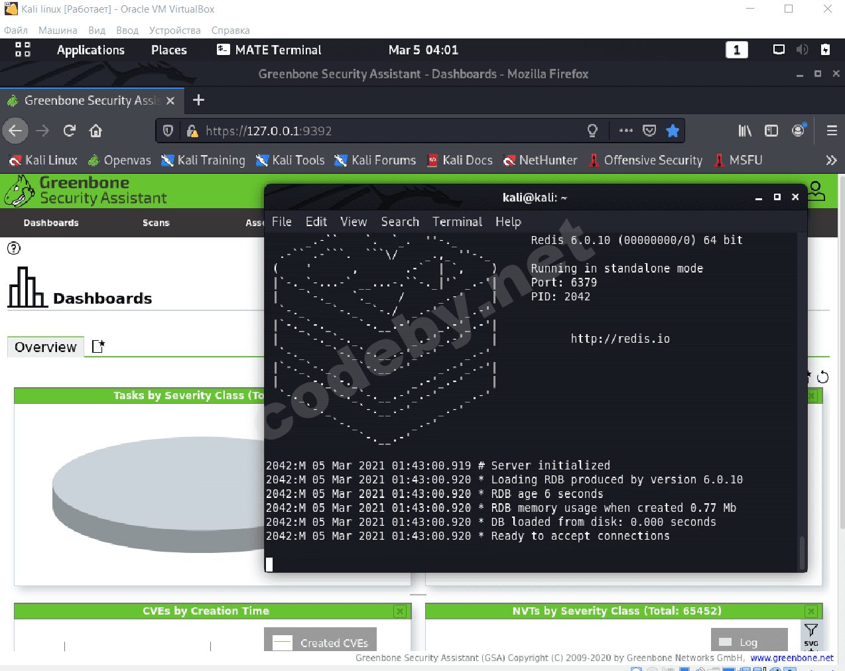Click the insecure connection lock icon
The image size is (845, 671).
pyautogui.click(x=192, y=131)
